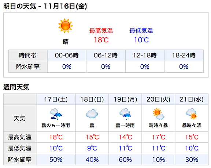The width and height of the screenshot is (211, 168).
Task: Click the 00-06時 time slot header
Action: click(x=67, y=55)
